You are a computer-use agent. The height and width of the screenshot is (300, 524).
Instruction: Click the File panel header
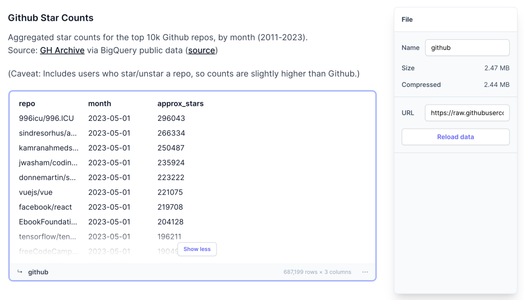pyautogui.click(x=407, y=19)
